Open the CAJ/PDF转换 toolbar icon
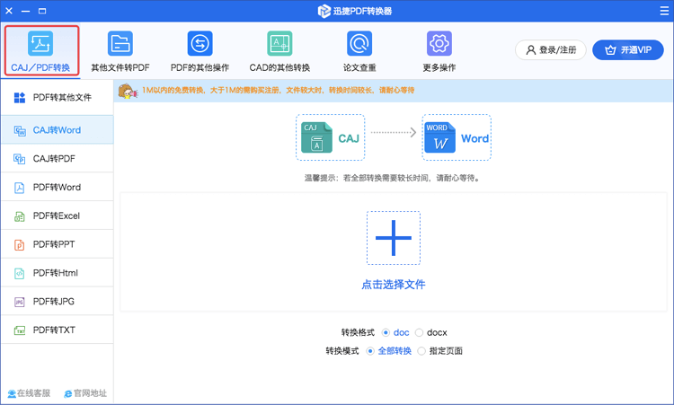This screenshot has height=405, width=674. [x=40, y=43]
